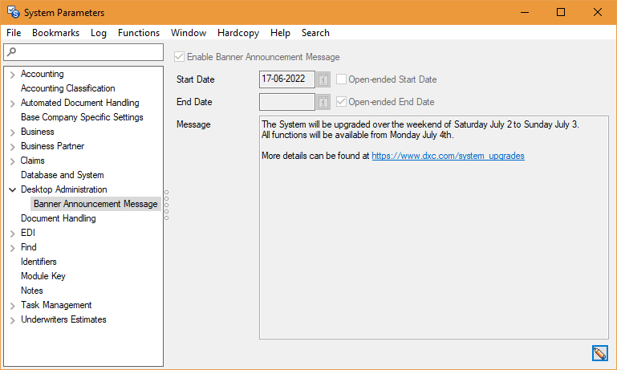Expand the Claims tree node
The image size is (617, 370).
pos(12,161)
